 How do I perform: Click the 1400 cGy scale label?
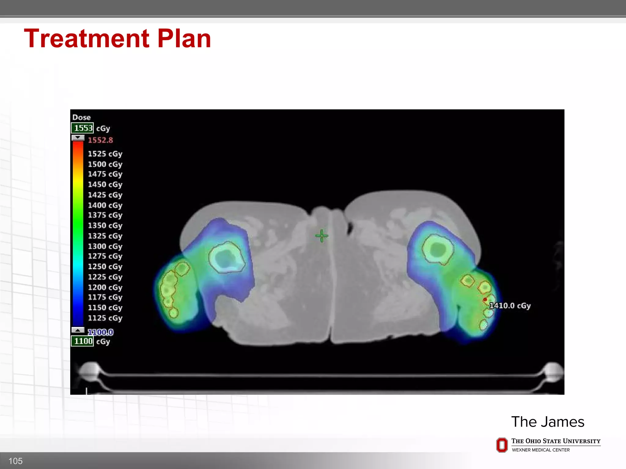point(105,205)
